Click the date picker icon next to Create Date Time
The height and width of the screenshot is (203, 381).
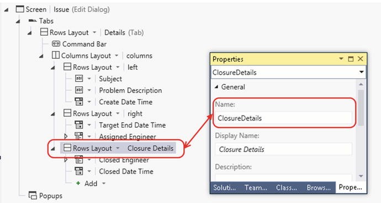79,102
